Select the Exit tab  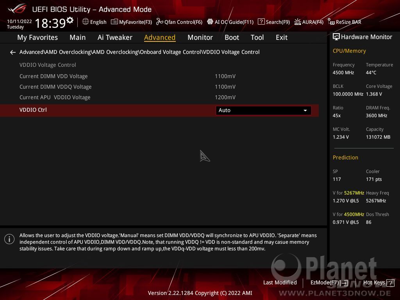pyautogui.click(x=282, y=37)
